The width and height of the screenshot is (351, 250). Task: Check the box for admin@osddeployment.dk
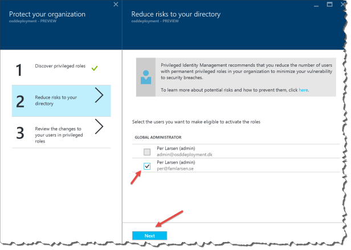click(147, 151)
